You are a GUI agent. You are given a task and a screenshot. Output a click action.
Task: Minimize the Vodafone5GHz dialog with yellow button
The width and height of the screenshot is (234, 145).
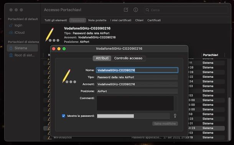pos(59,49)
